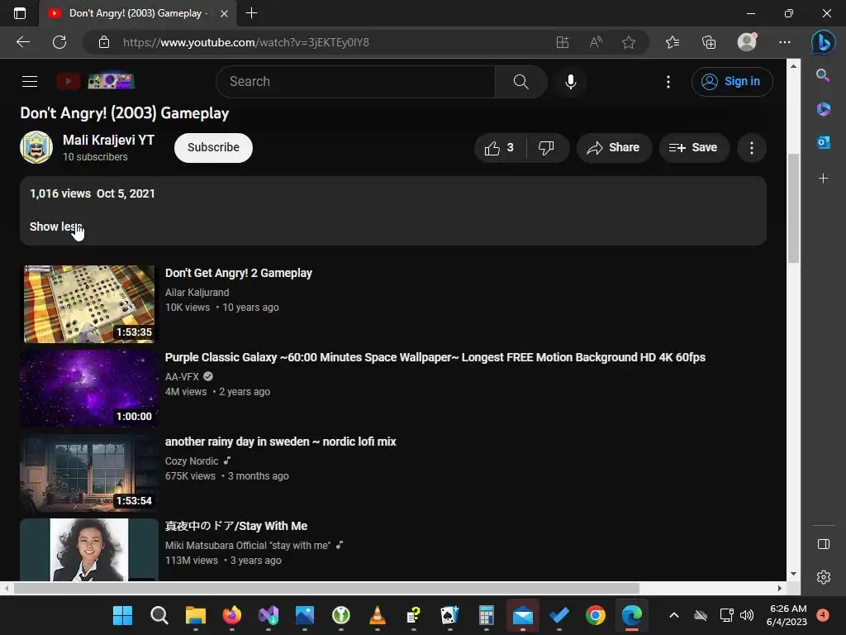Open Outlook icon in Edge sidebar
The width and height of the screenshot is (846, 635).
[x=823, y=142]
